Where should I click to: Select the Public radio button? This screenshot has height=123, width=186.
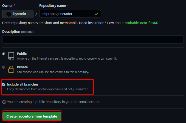(4, 54)
